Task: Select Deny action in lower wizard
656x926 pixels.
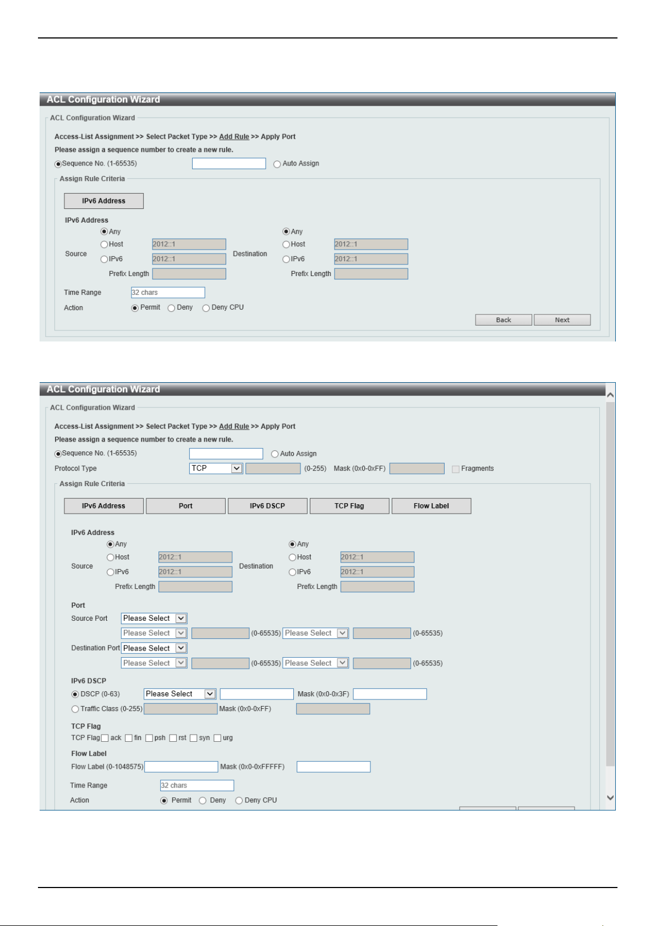Action: coord(203,801)
